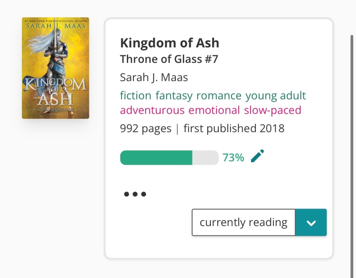The height and width of the screenshot is (278, 356).
Task: Click the 'slow-paced' pace tag
Action: 273,110
